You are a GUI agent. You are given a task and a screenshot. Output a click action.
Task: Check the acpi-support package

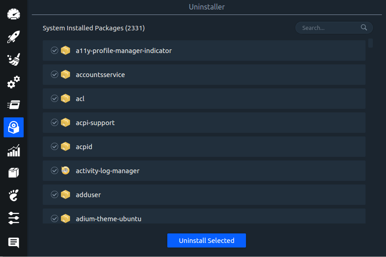point(55,122)
